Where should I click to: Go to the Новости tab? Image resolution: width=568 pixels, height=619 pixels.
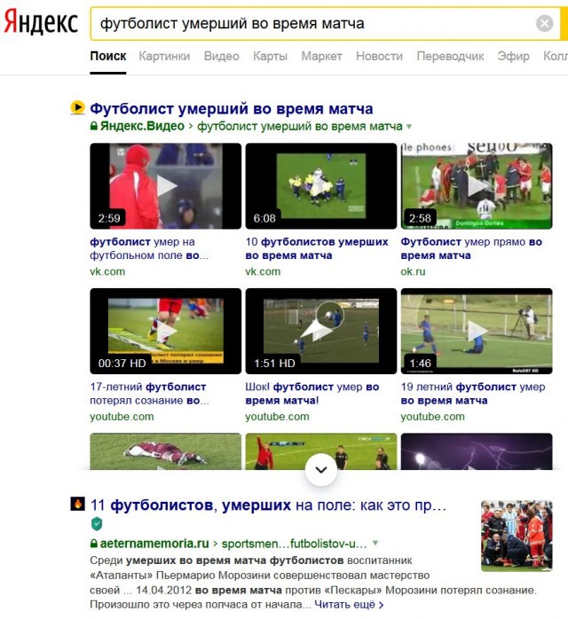(x=379, y=56)
